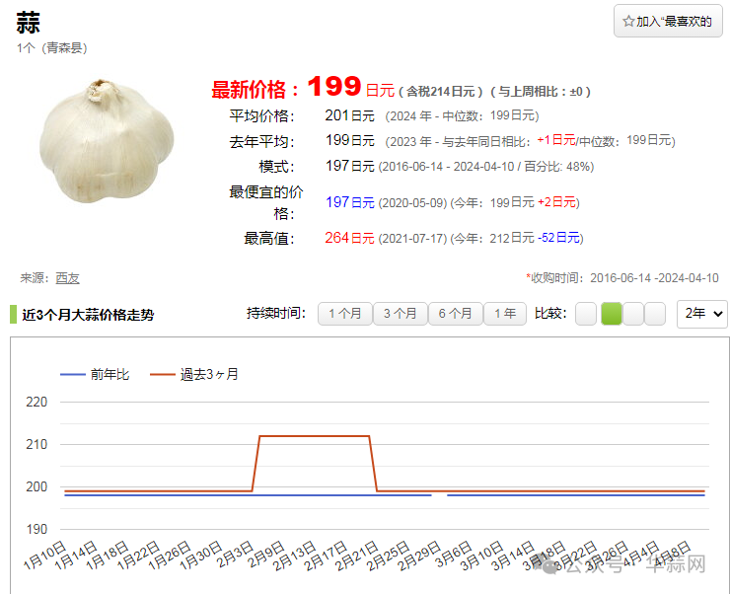Open the 西友 source link
This screenshot has height=594, width=730.
coord(67,278)
